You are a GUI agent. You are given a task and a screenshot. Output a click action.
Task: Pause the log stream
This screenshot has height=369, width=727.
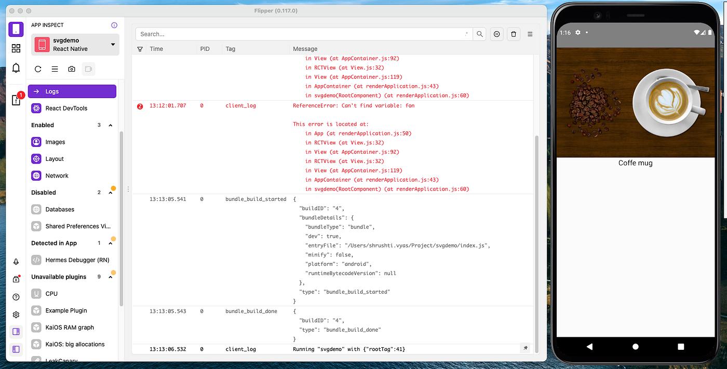coord(496,34)
